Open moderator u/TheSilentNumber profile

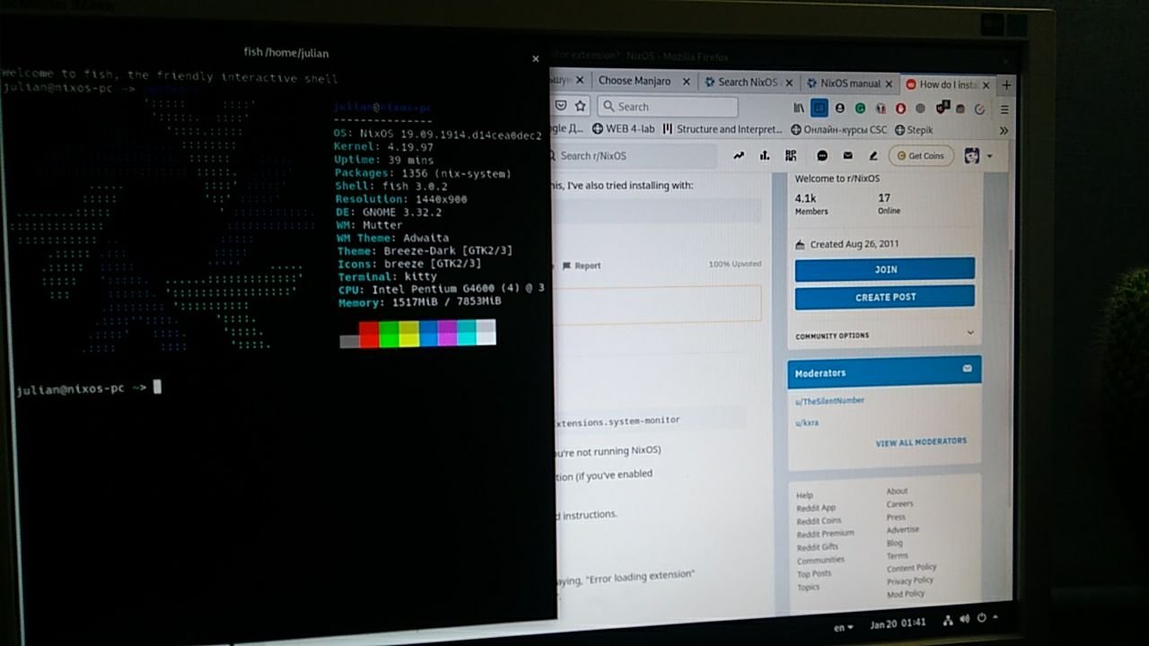click(829, 400)
